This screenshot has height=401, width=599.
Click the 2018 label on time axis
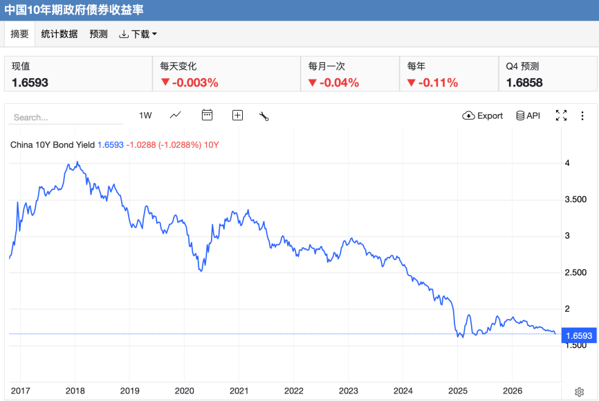click(75, 391)
